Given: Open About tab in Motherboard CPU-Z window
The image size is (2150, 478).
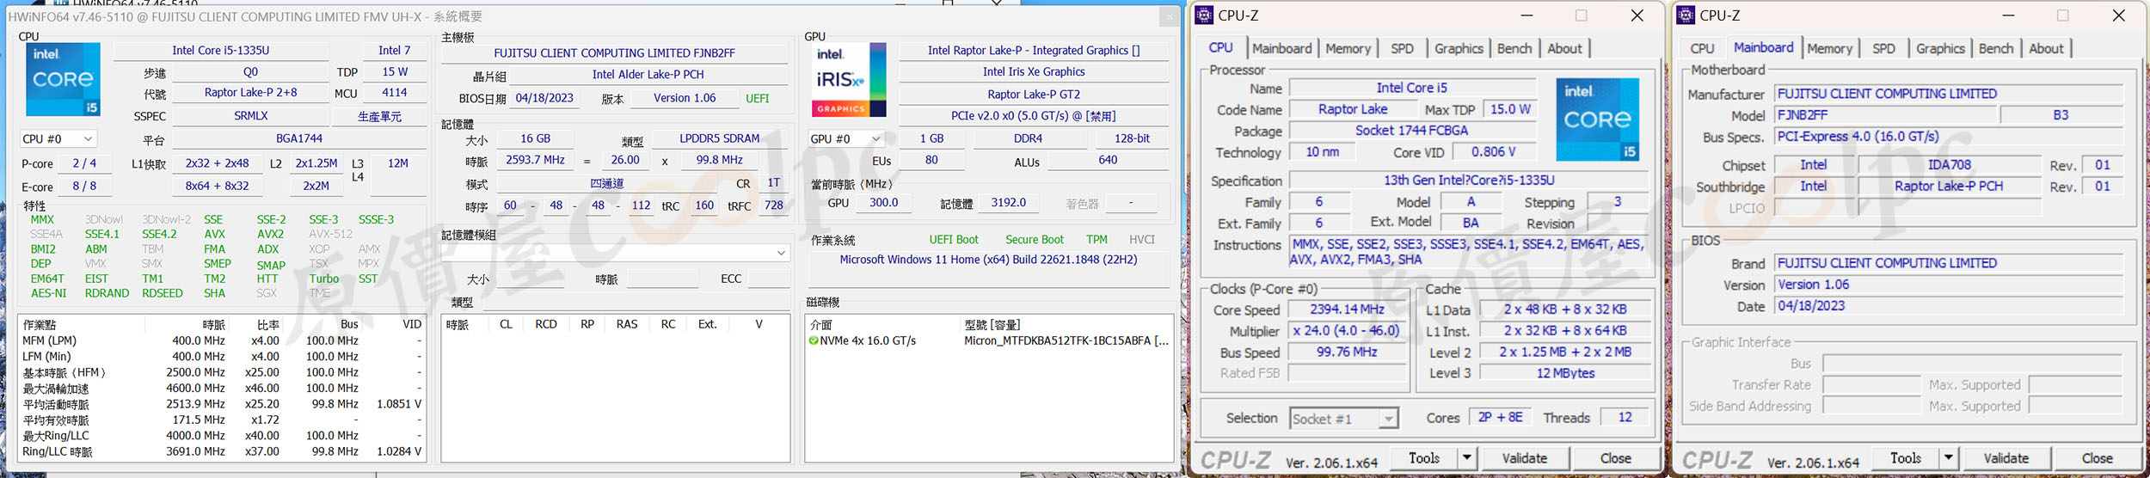Looking at the screenshot, I should click(x=2046, y=49).
